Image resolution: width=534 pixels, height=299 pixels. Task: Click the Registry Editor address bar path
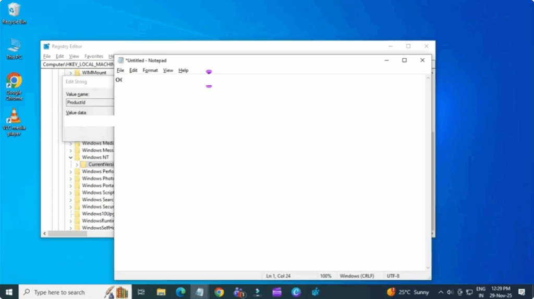(78, 64)
